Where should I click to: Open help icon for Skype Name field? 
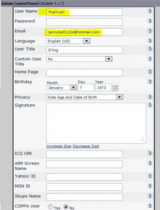(x=150, y=196)
